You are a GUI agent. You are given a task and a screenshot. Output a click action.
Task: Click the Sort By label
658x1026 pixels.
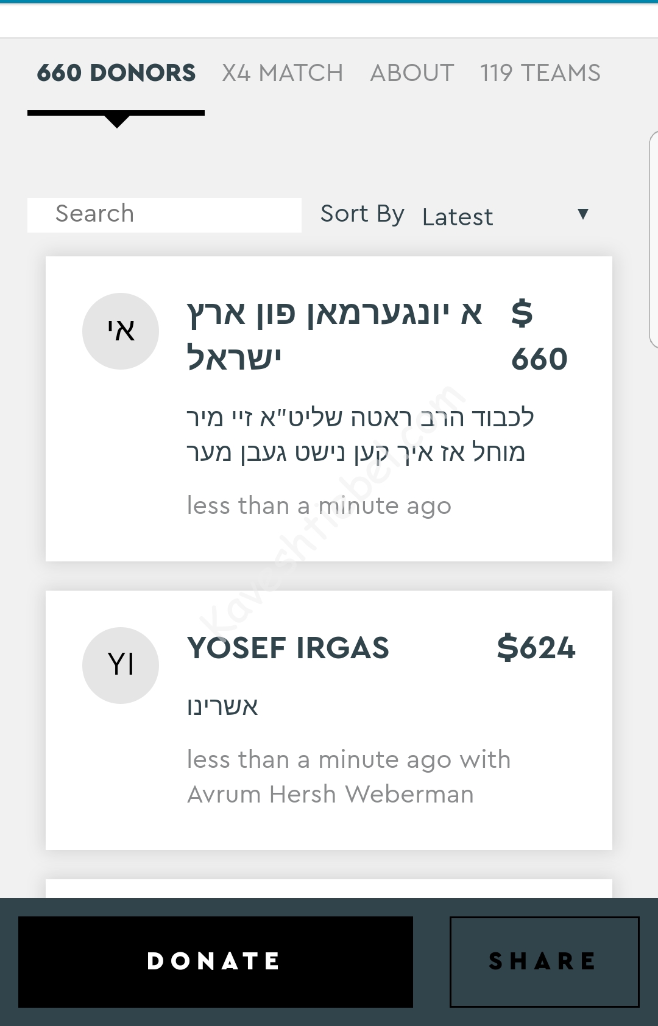click(x=362, y=214)
